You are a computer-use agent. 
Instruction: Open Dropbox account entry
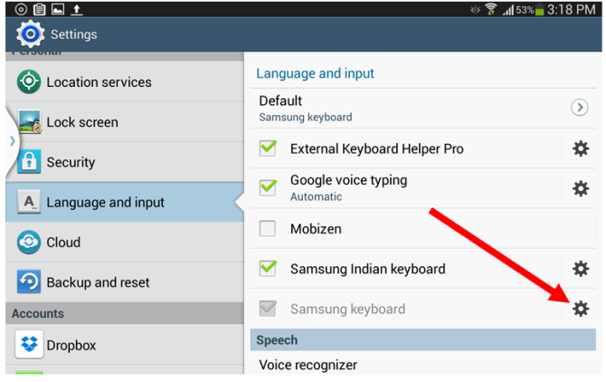[x=125, y=345]
